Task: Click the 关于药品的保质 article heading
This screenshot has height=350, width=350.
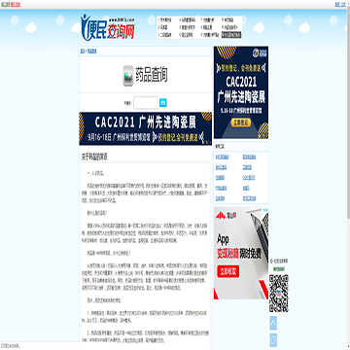Action: tap(94, 157)
